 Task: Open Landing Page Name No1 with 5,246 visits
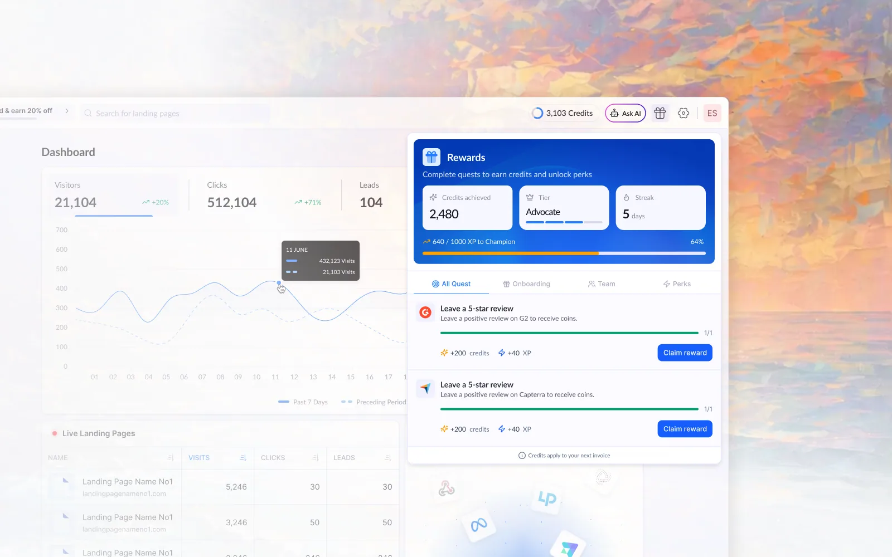pyautogui.click(x=128, y=482)
